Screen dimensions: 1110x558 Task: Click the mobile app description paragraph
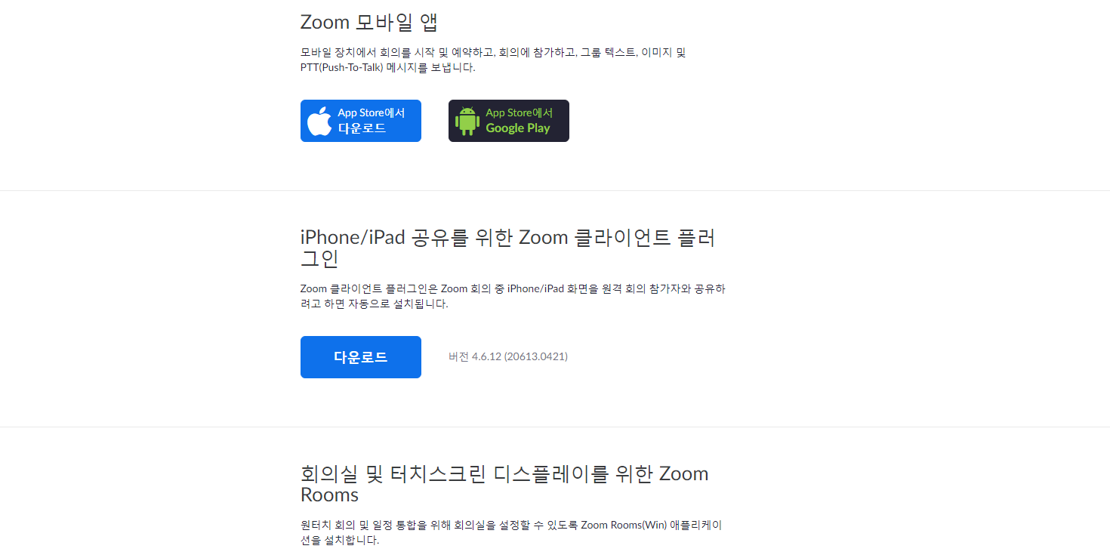(x=493, y=60)
